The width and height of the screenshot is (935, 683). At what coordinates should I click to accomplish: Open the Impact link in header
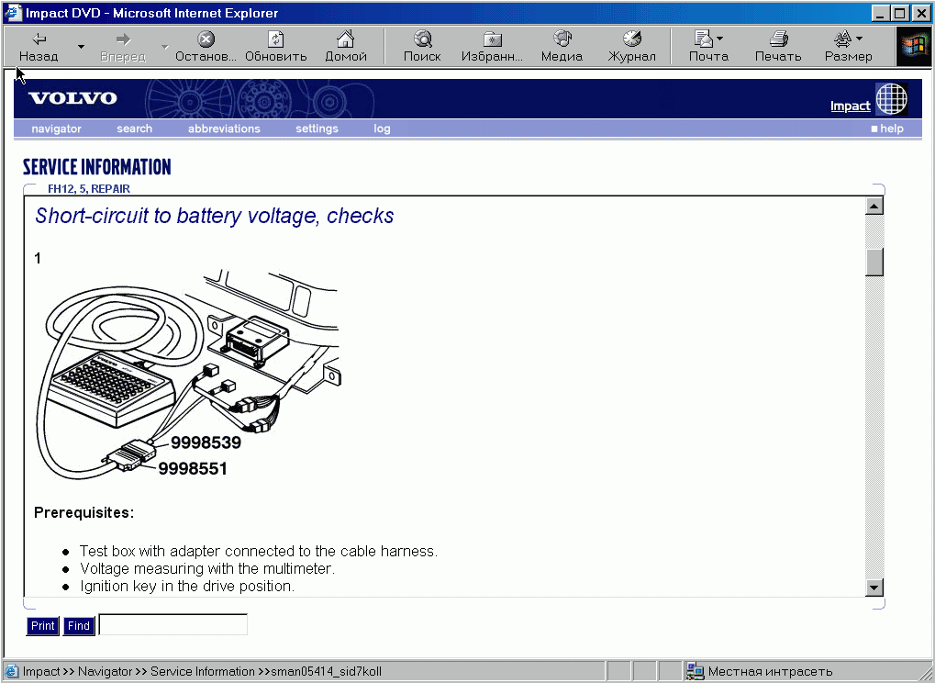click(851, 106)
